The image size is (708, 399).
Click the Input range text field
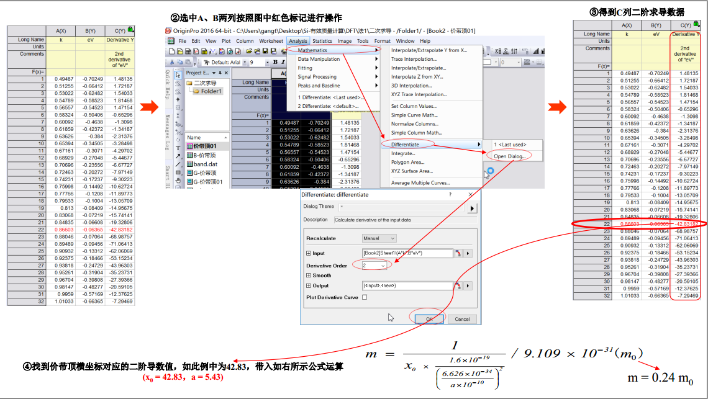tap(408, 253)
